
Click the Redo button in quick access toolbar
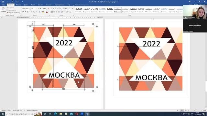point(17,2)
